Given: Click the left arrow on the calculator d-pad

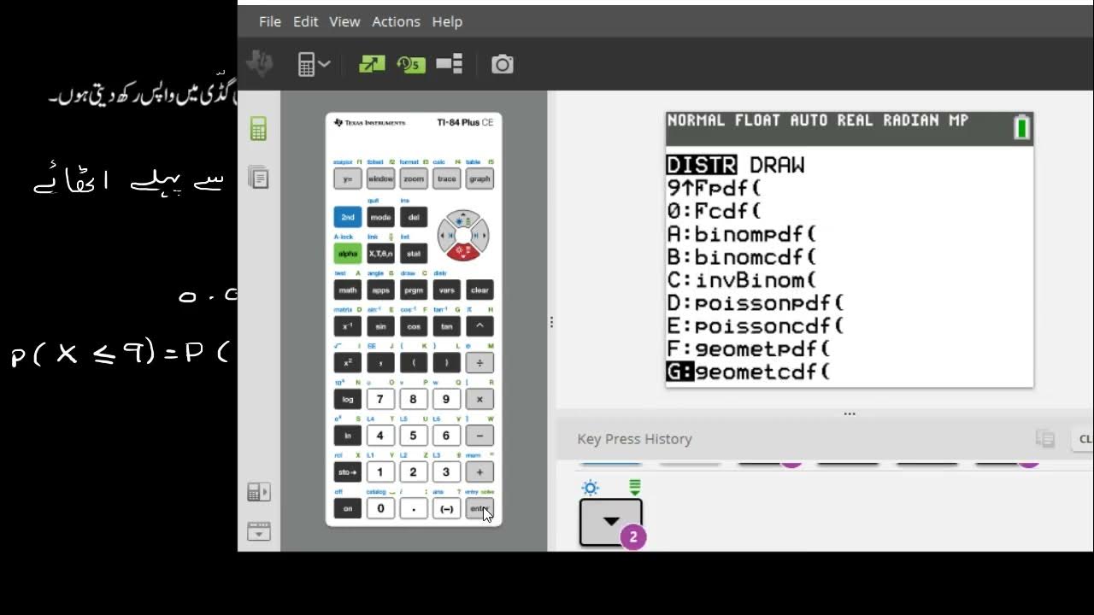Looking at the screenshot, I should (446, 235).
